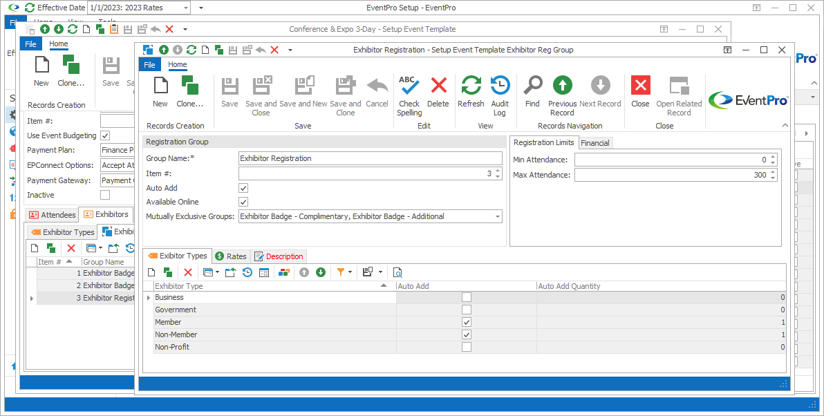Uncheck Auto Add for Non-Member exhibitor type
The image size is (824, 416).
click(467, 334)
